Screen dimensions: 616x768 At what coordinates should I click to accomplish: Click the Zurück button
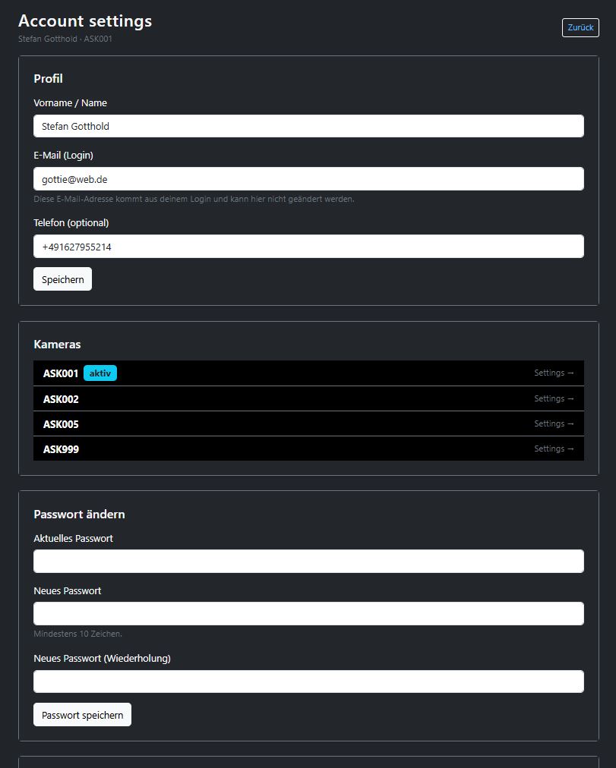[580, 27]
